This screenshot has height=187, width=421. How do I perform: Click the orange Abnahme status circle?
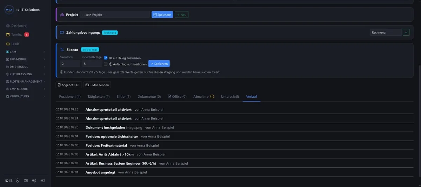[x=212, y=97]
